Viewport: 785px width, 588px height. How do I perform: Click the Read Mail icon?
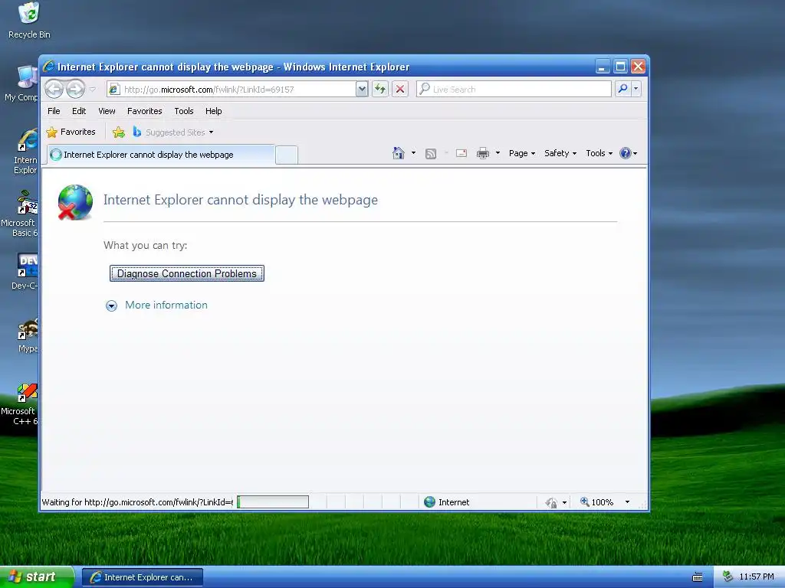coord(461,153)
